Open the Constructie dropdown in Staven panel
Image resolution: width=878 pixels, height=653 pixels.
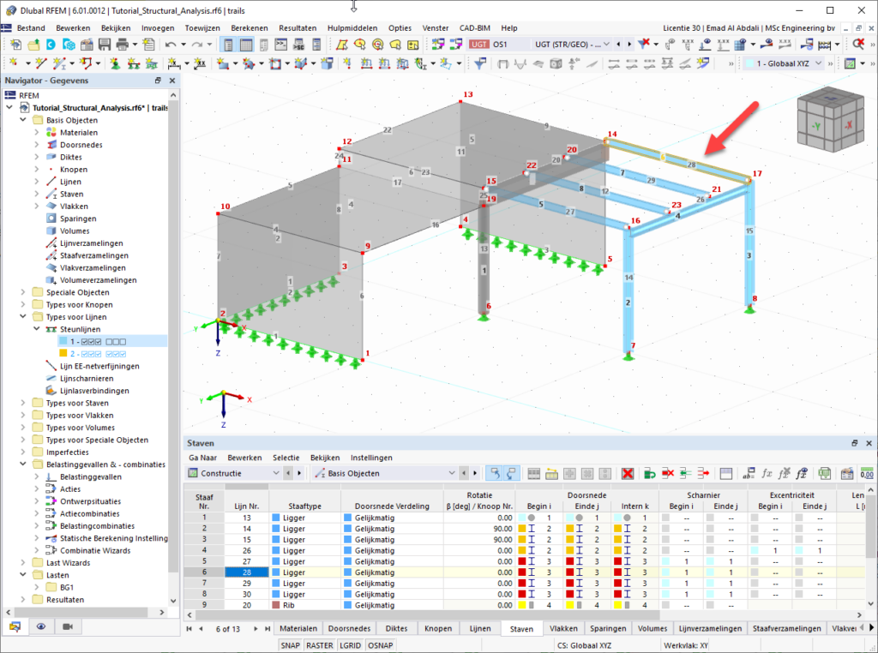coord(275,473)
